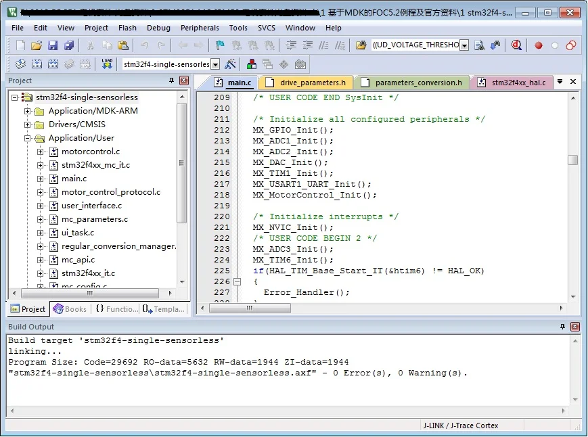
Task: Click the editor vertical scrollbar thumb
Action: click(572, 160)
